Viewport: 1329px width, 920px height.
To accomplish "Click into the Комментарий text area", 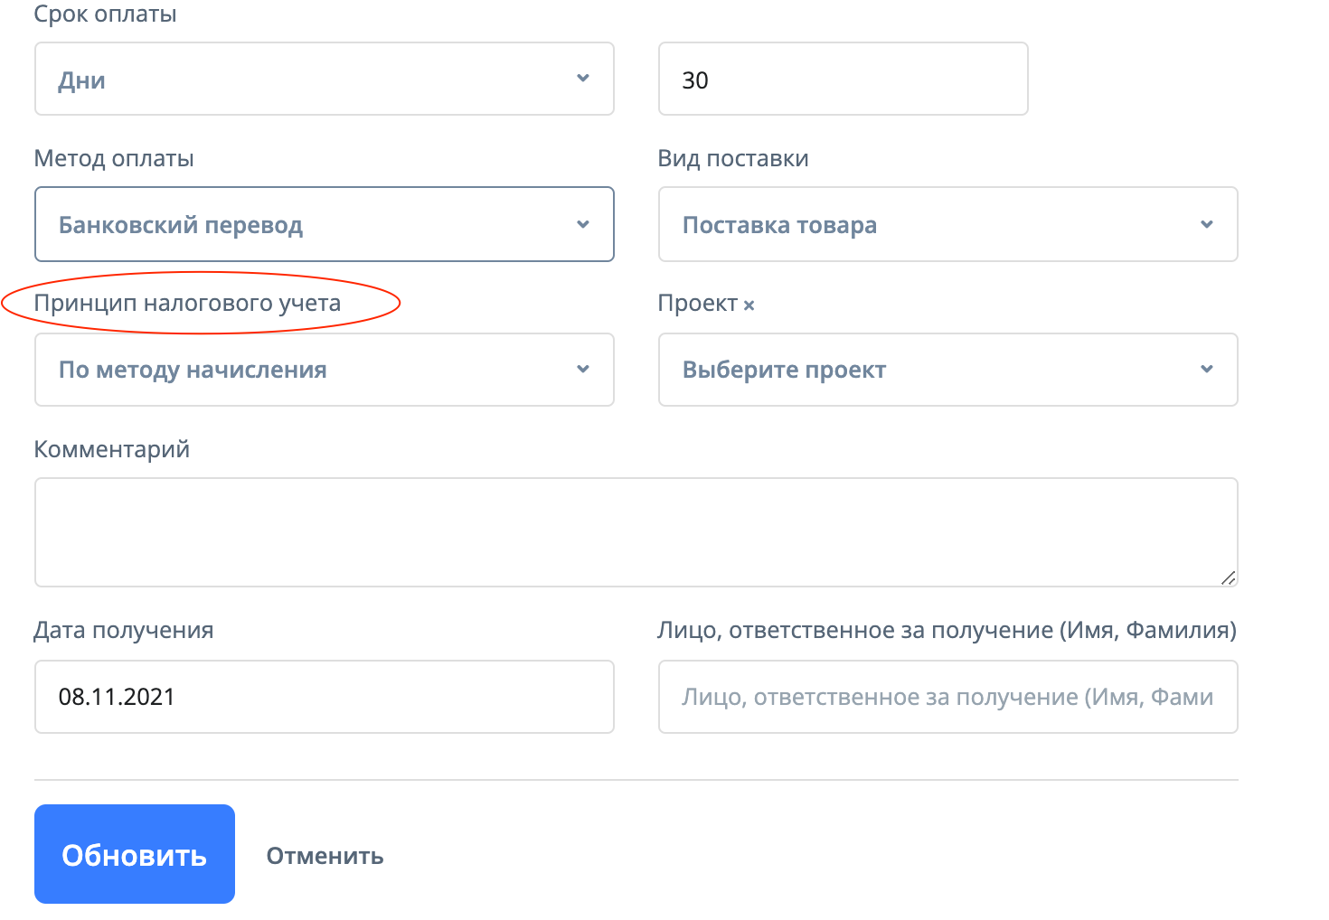I will click(x=636, y=531).
